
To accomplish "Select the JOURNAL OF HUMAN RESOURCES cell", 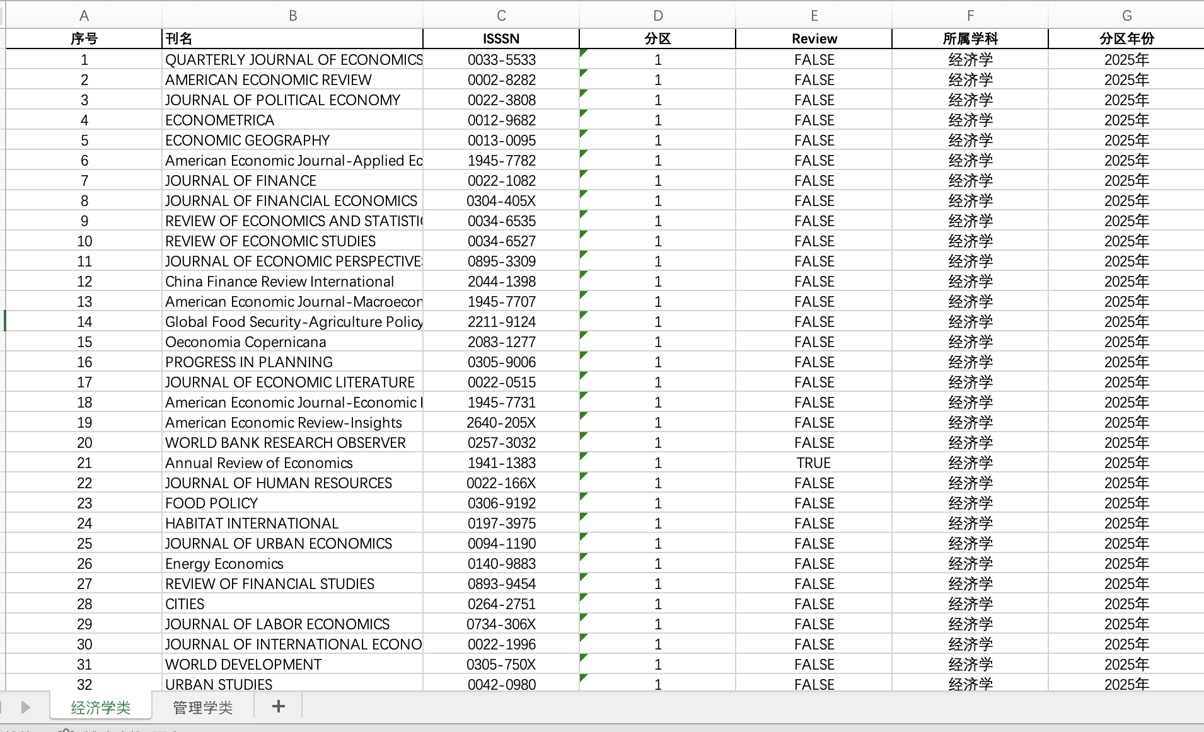I will (292, 483).
